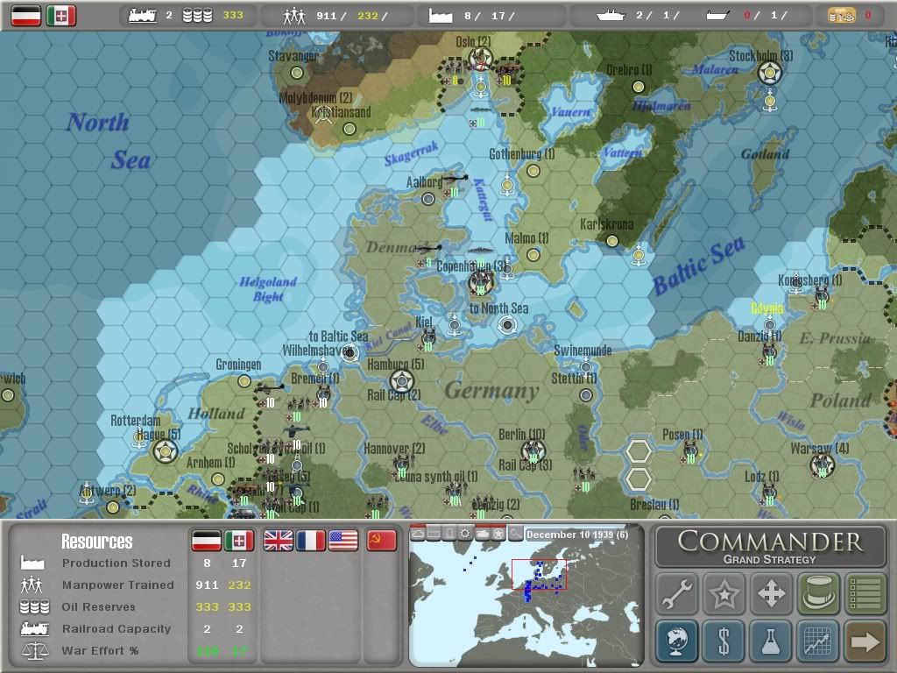Select the Berlin city hex
This screenshot has width=897, height=673.
tap(533, 451)
